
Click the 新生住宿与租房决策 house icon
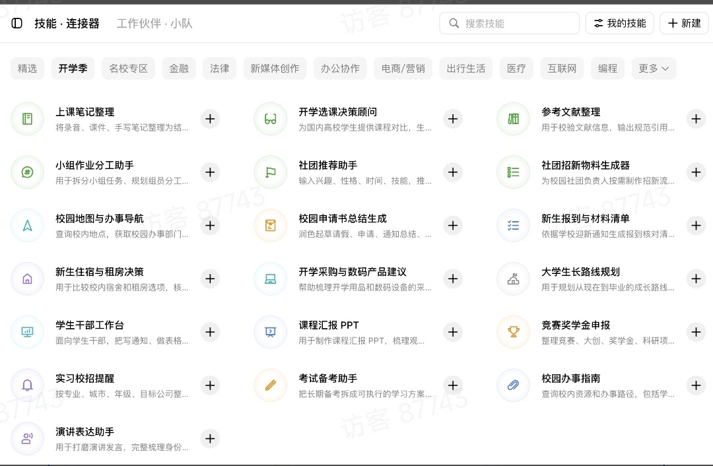(27, 279)
